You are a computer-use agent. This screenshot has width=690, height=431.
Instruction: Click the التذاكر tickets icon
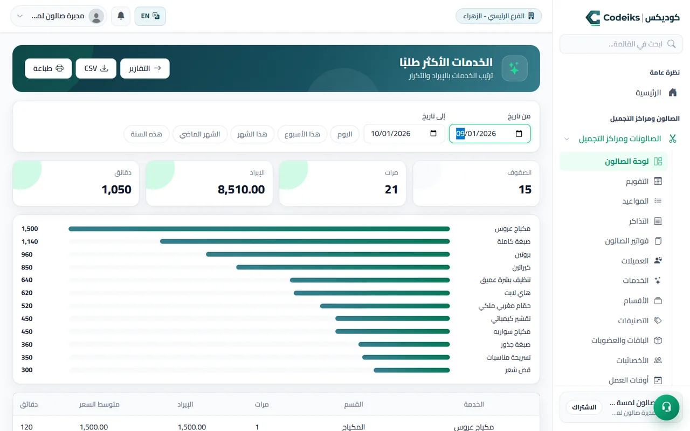[658, 221]
